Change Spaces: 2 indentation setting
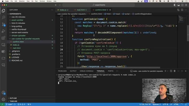 (x=157, y=104)
